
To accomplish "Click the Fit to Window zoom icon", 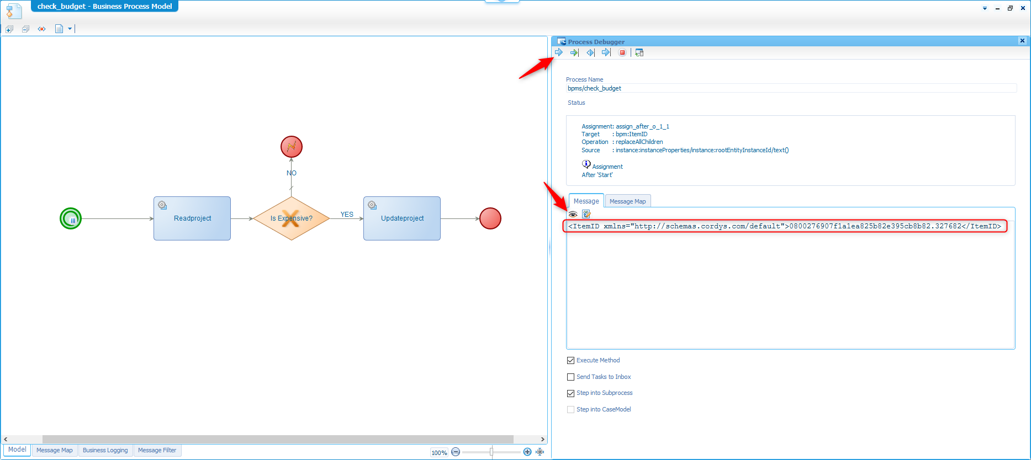I will pyautogui.click(x=540, y=452).
